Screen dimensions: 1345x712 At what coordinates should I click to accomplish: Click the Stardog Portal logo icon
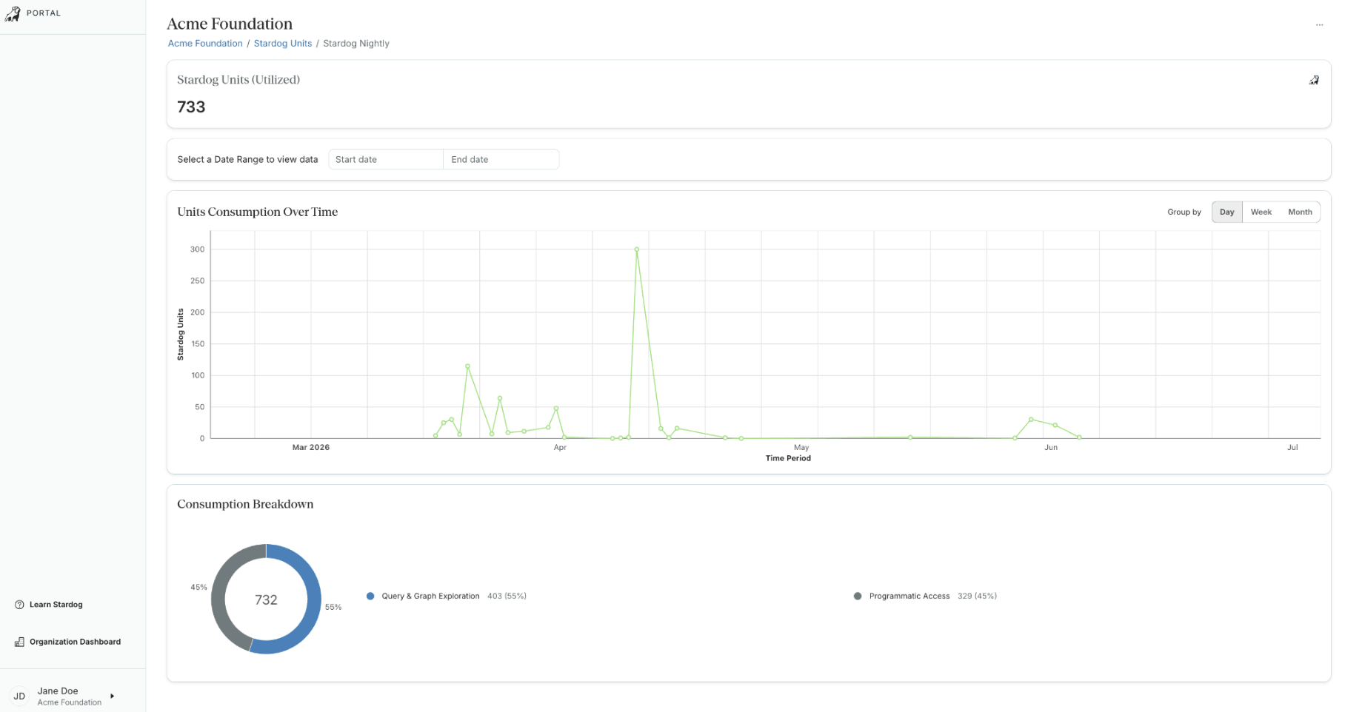[x=13, y=13]
